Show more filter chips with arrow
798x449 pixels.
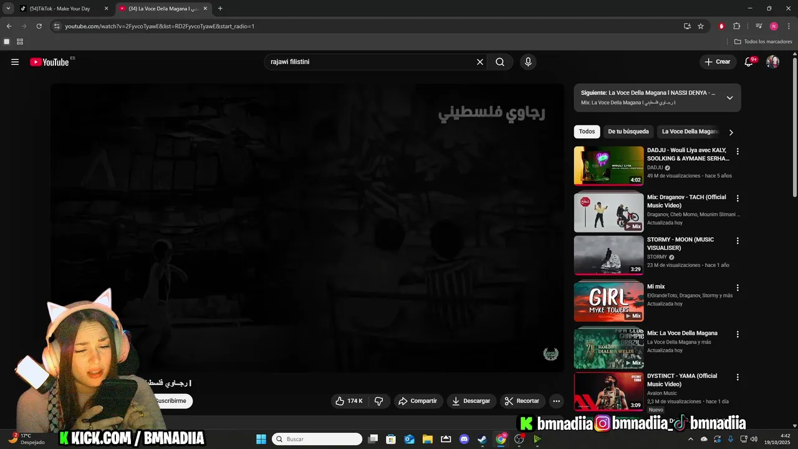click(x=731, y=132)
